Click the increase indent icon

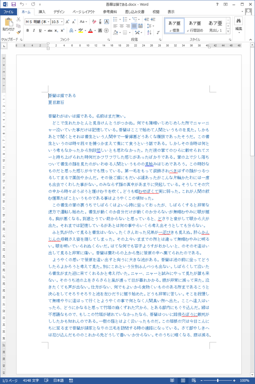[153, 19]
